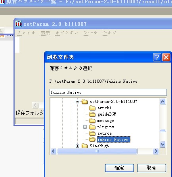Click the tree vertical scrollbar thumb
Image resolution: width=172 pixels, height=177 pixels.
point(162,131)
